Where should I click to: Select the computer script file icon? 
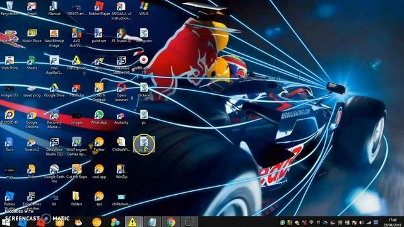(144, 35)
